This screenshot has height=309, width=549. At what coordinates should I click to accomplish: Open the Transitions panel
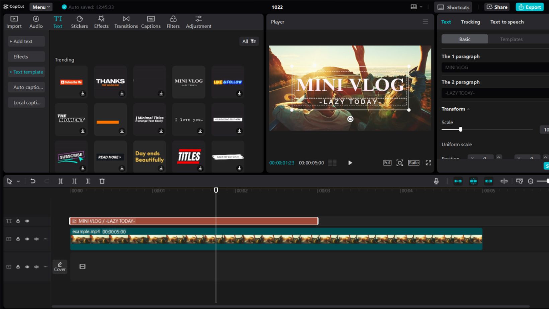tap(126, 22)
